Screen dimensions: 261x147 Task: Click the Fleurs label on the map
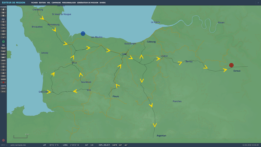(116, 97)
